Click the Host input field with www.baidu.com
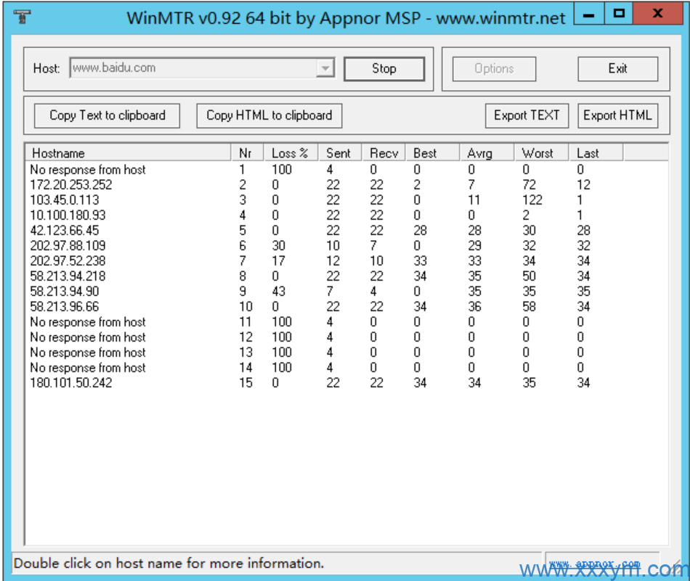The height and width of the screenshot is (581, 690). click(x=192, y=68)
